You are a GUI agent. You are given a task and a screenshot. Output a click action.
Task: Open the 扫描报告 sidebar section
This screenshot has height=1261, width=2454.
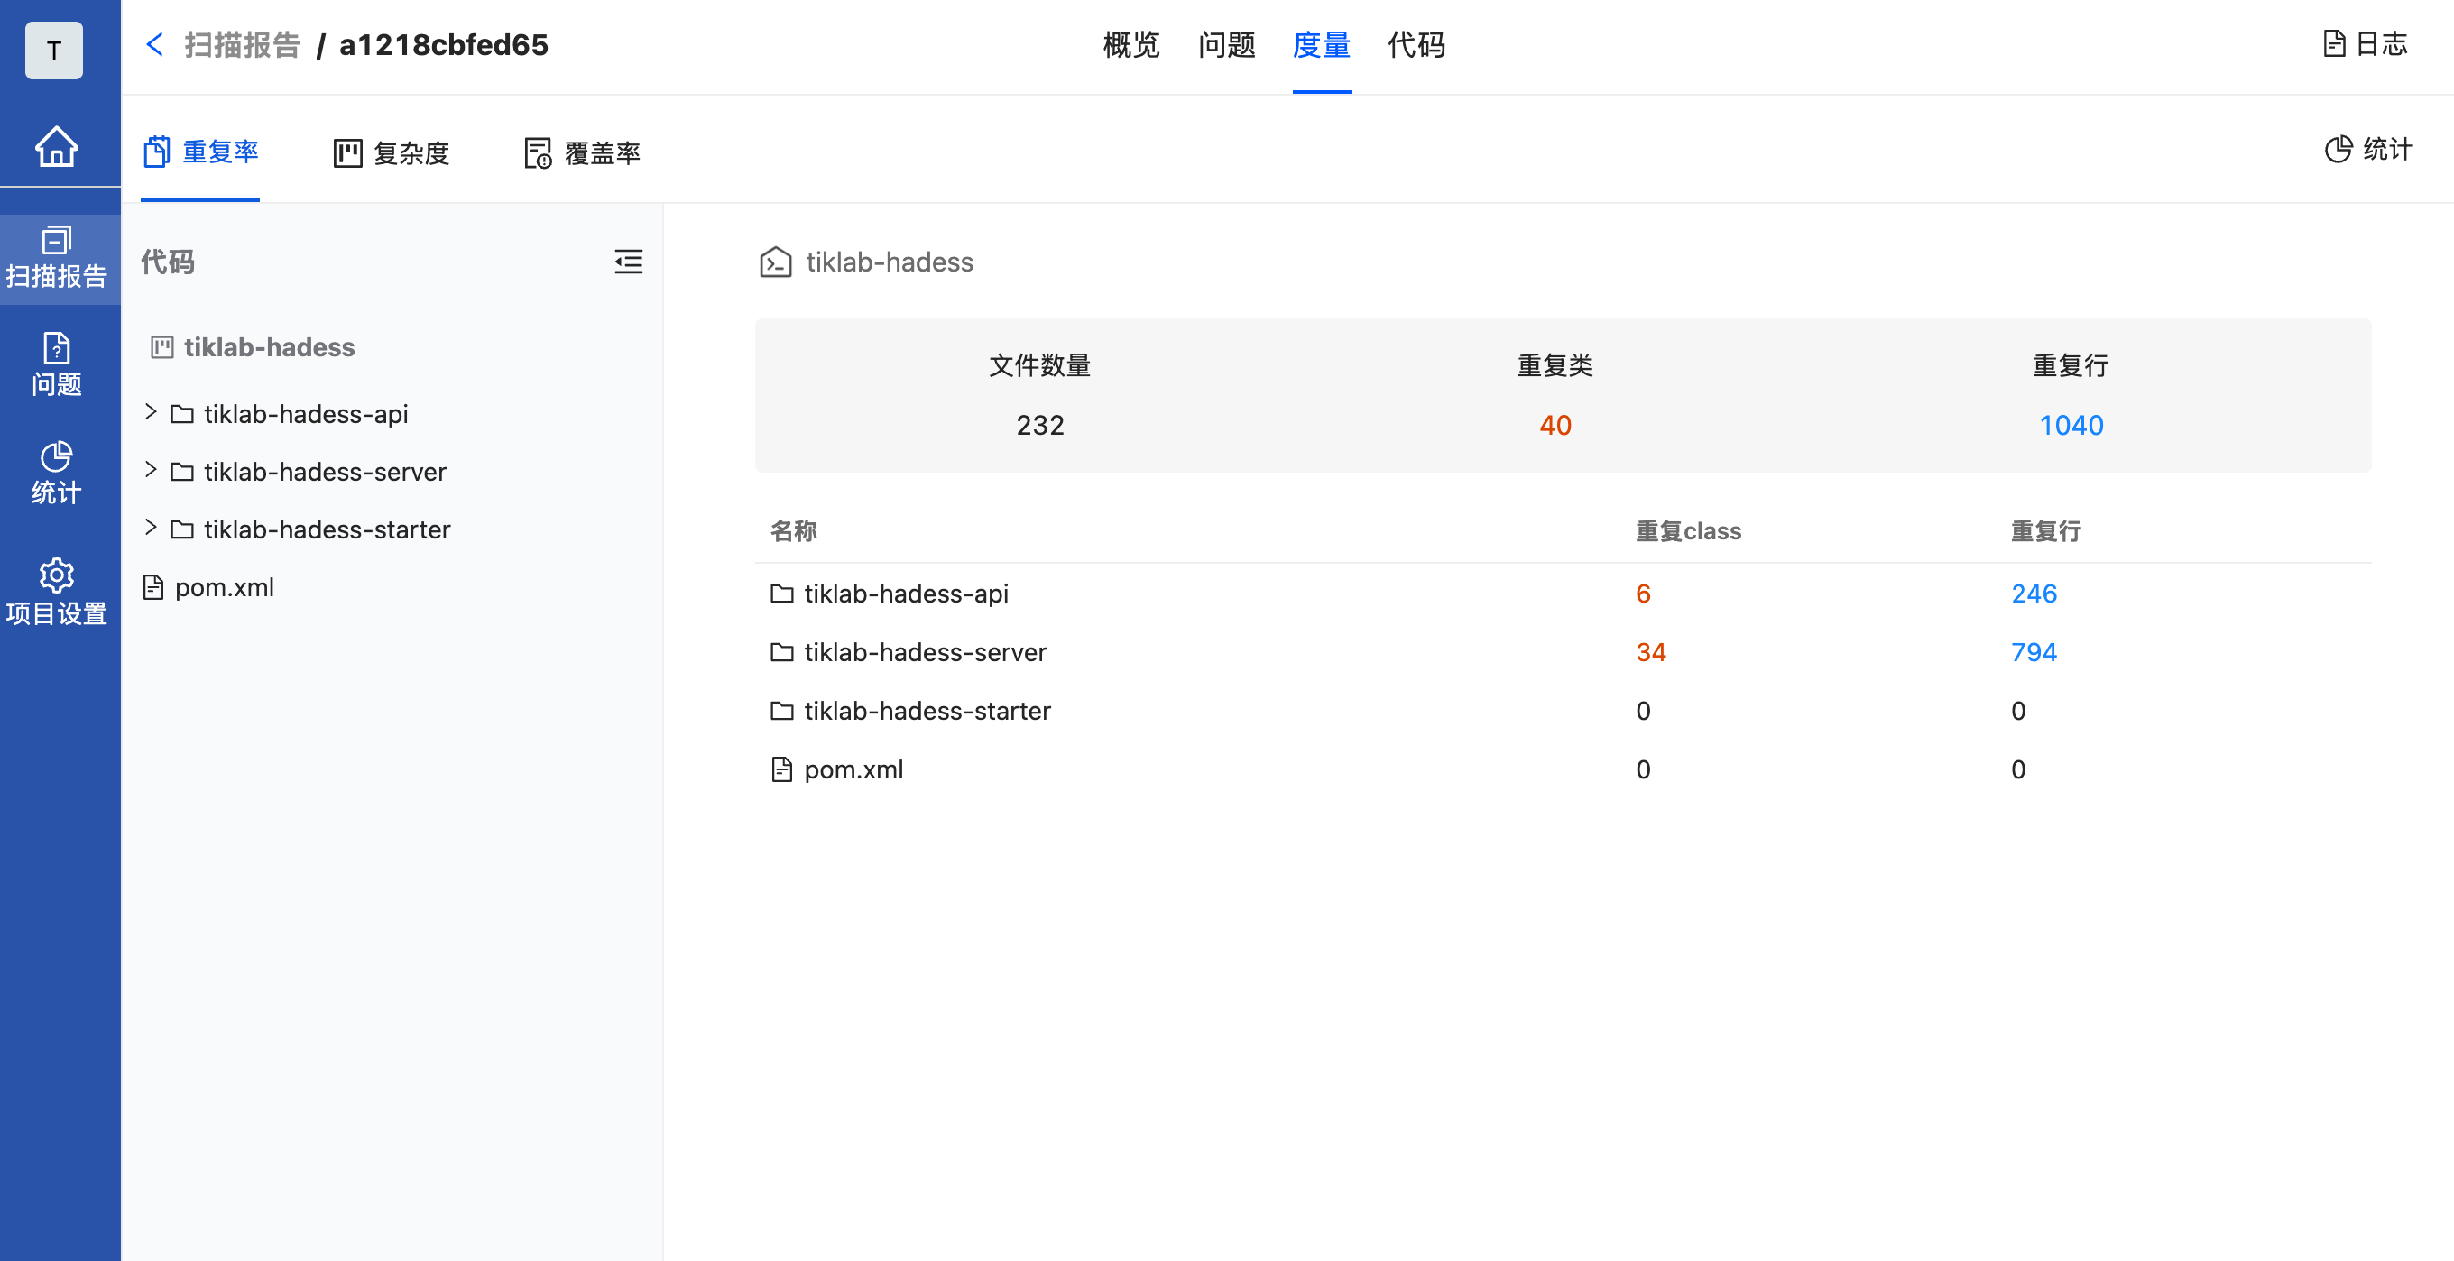click(56, 258)
